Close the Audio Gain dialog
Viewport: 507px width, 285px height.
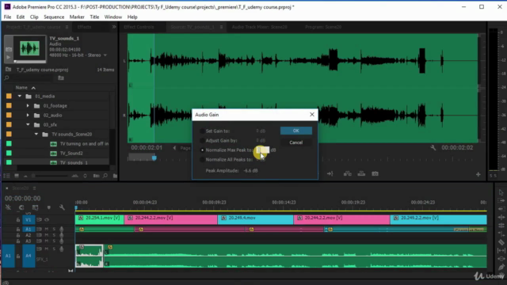311,115
